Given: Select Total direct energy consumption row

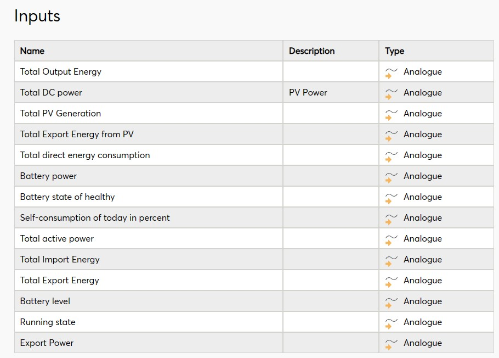Looking at the screenshot, I should click(x=85, y=155).
